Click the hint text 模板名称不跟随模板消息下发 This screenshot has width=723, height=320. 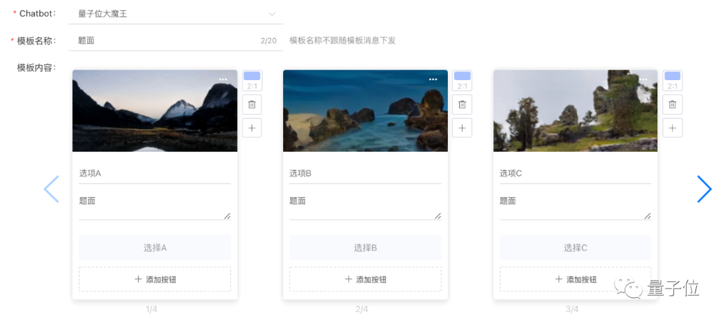pos(343,41)
